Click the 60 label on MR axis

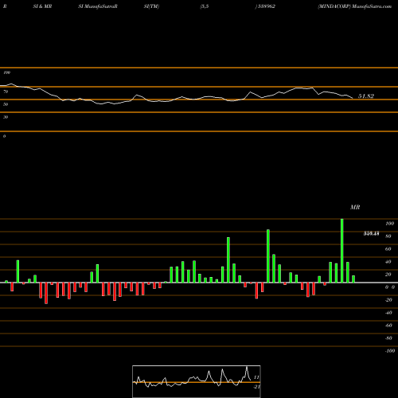[388, 249]
